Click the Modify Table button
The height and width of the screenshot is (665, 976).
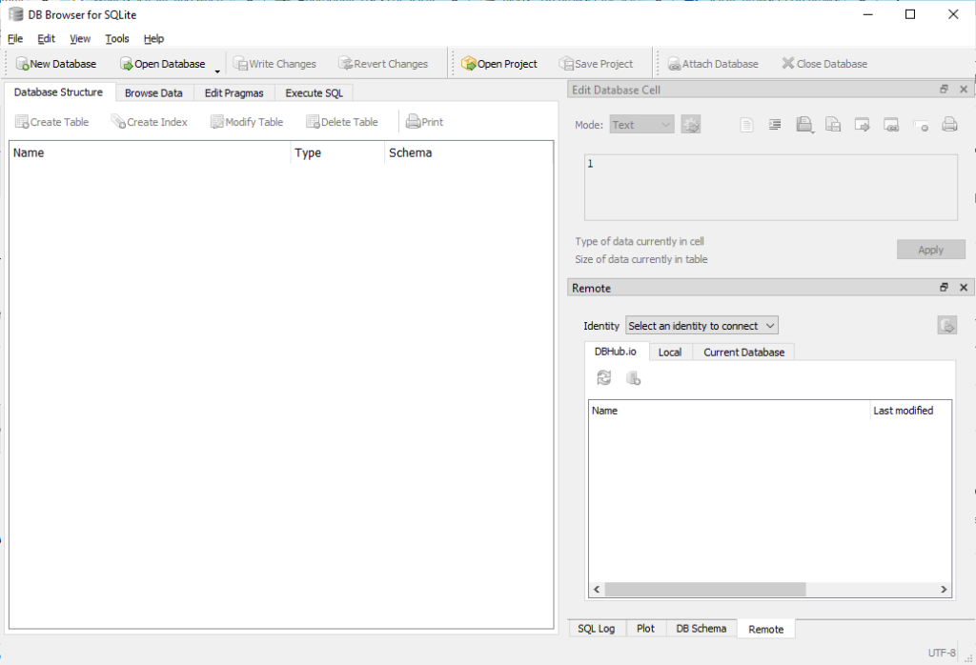coord(247,122)
